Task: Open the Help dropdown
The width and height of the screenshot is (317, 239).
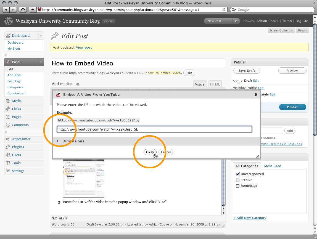Action: tap(302, 31)
